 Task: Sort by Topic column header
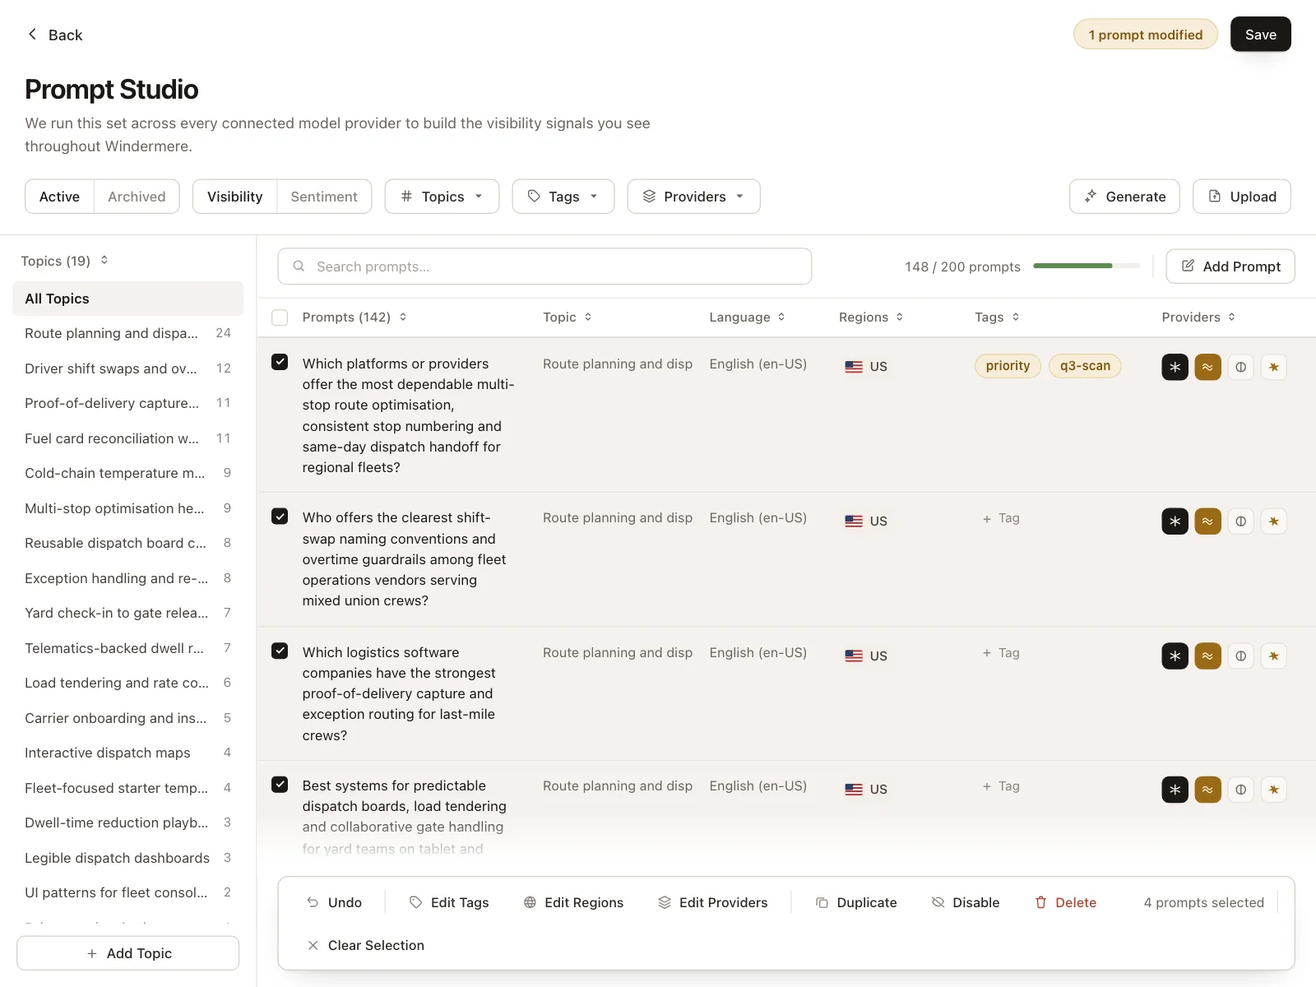[x=568, y=317]
